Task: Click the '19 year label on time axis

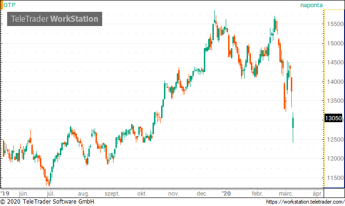Action: pyautogui.click(x=5, y=194)
